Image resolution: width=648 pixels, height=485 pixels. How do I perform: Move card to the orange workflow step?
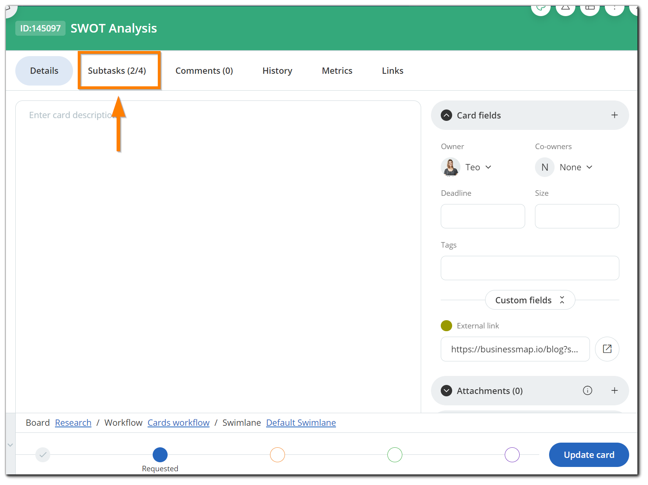[x=277, y=455]
